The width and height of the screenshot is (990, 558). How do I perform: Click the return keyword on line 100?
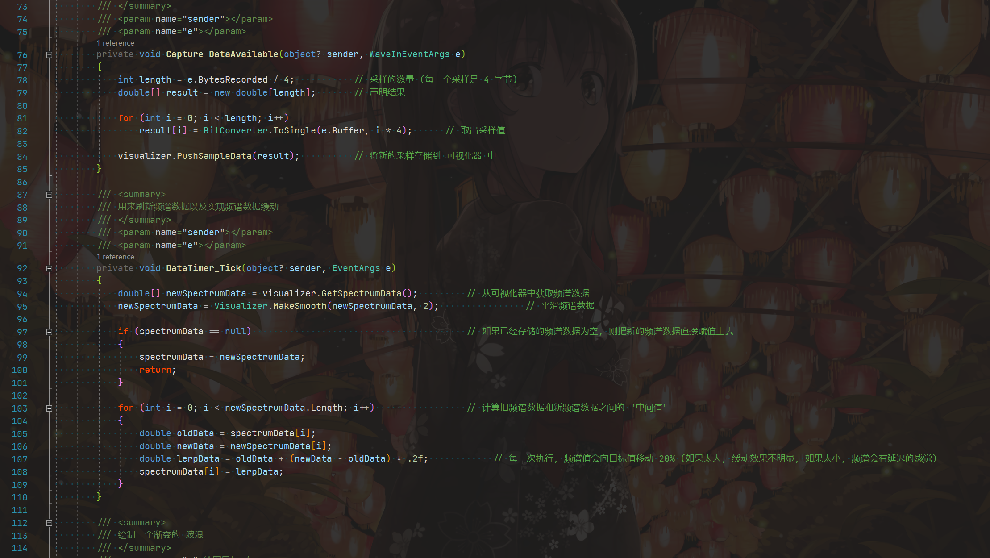[155, 370]
